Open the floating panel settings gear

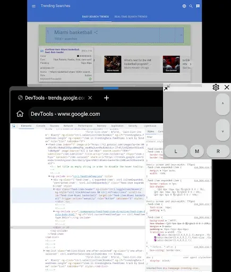pyautogui.click(x=216, y=87)
